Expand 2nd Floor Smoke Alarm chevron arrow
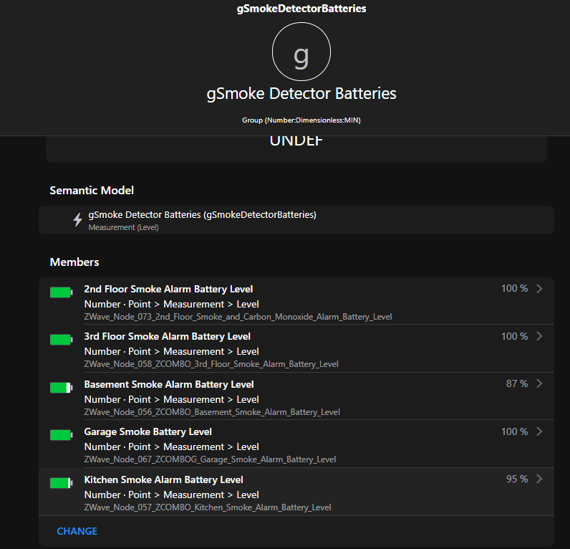 click(539, 289)
